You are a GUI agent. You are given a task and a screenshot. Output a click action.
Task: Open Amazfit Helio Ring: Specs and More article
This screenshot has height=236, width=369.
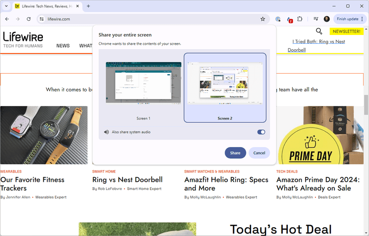pyautogui.click(x=226, y=184)
